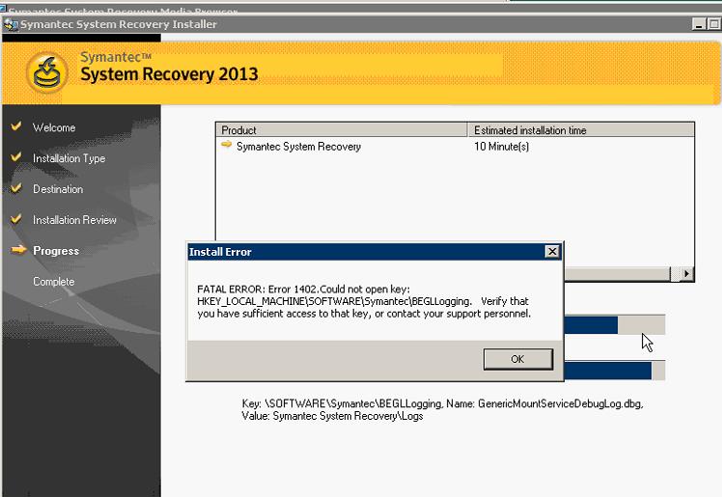Click the arrow icon beside Symantec System Recovery row
The width and height of the screenshot is (722, 497).
click(226, 145)
